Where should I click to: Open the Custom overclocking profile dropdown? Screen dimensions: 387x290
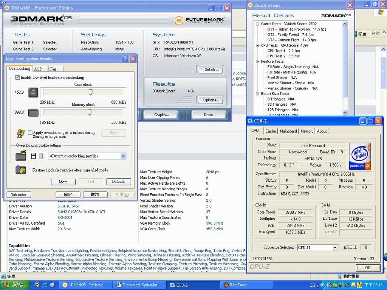123,156
